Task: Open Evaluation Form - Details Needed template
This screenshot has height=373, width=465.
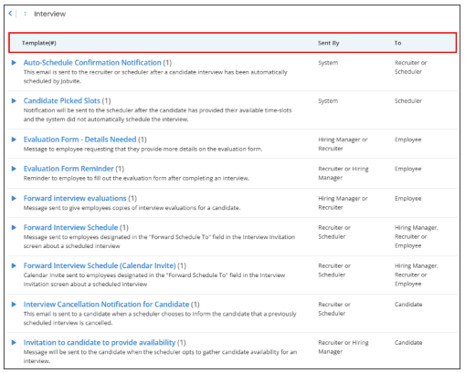Action: click(79, 140)
